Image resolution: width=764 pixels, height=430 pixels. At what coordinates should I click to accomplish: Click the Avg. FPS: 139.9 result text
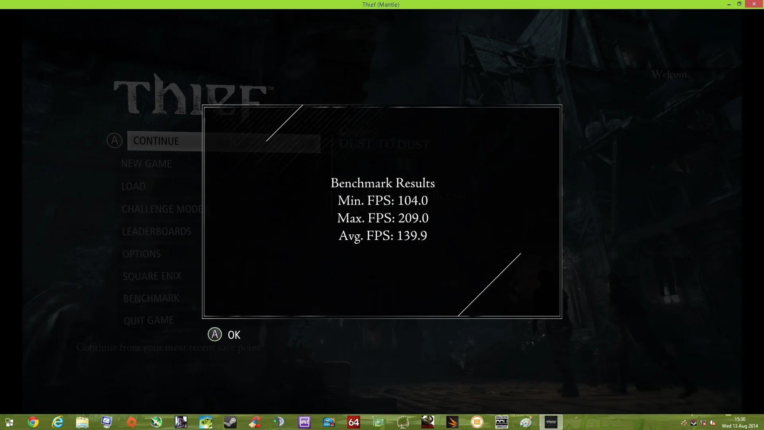383,236
